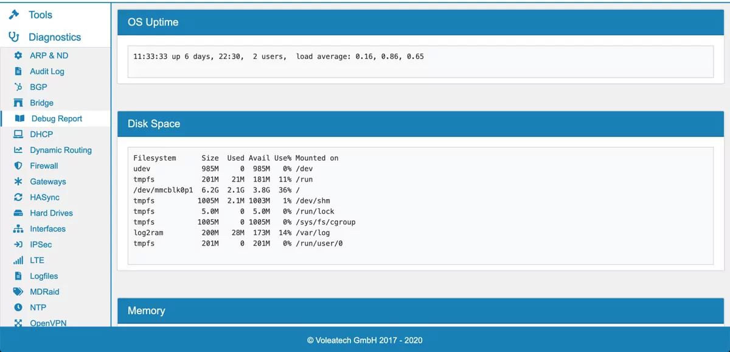Click the BGP routing icon
Viewport: 730px width, 352px height.
[x=18, y=87]
